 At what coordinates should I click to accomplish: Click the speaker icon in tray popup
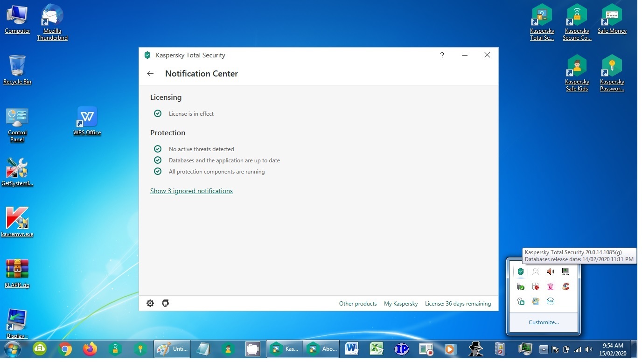(551, 271)
